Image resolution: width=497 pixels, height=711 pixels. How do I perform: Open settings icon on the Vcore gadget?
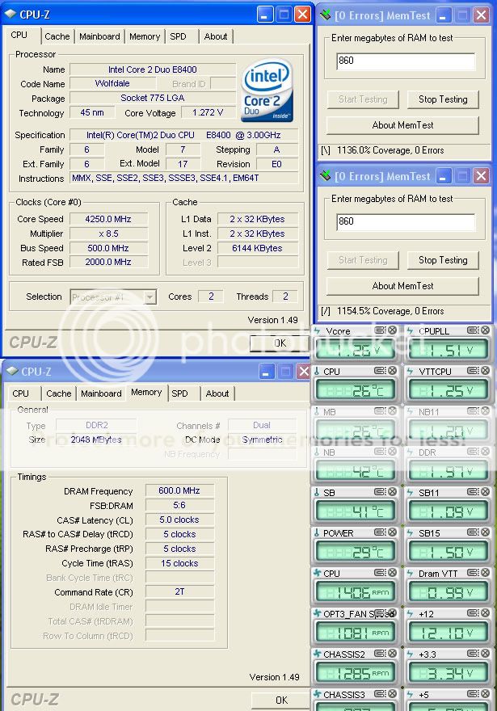click(380, 330)
